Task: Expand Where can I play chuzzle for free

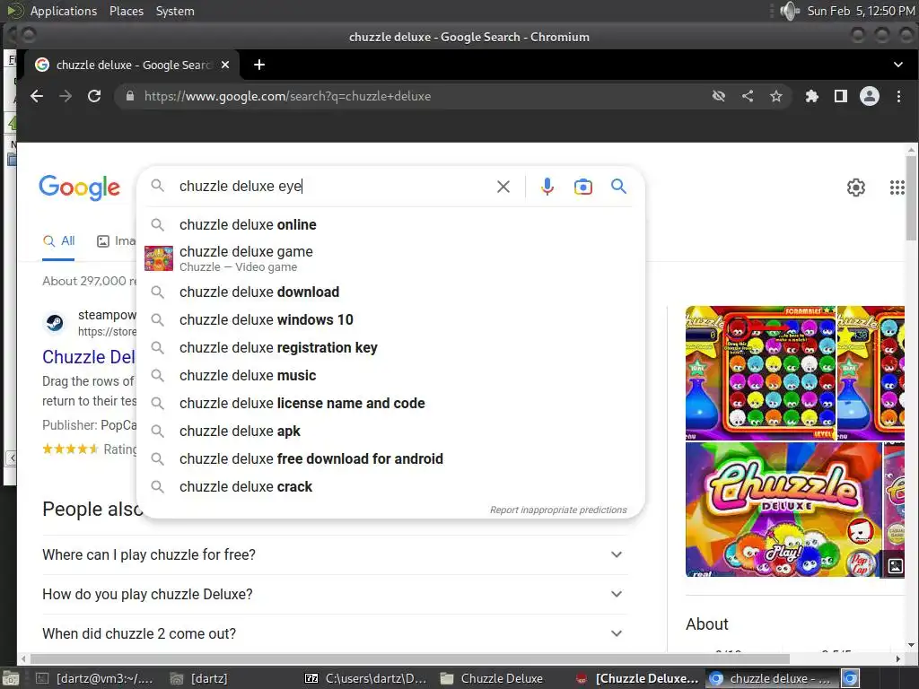Action: coord(334,554)
